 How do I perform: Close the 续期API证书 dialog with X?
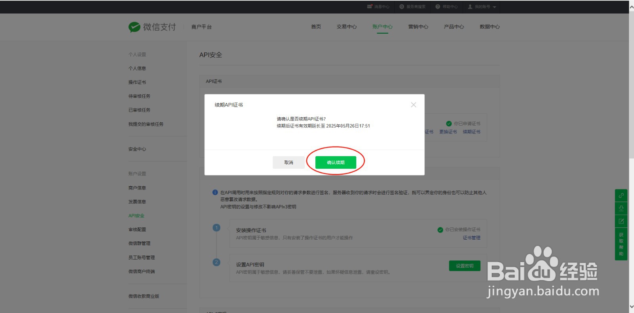tap(413, 105)
